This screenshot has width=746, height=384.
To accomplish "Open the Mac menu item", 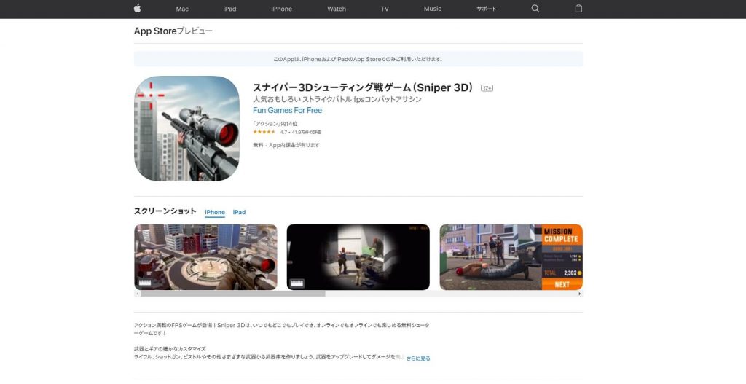I will pyautogui.click(x=182, y=9).
